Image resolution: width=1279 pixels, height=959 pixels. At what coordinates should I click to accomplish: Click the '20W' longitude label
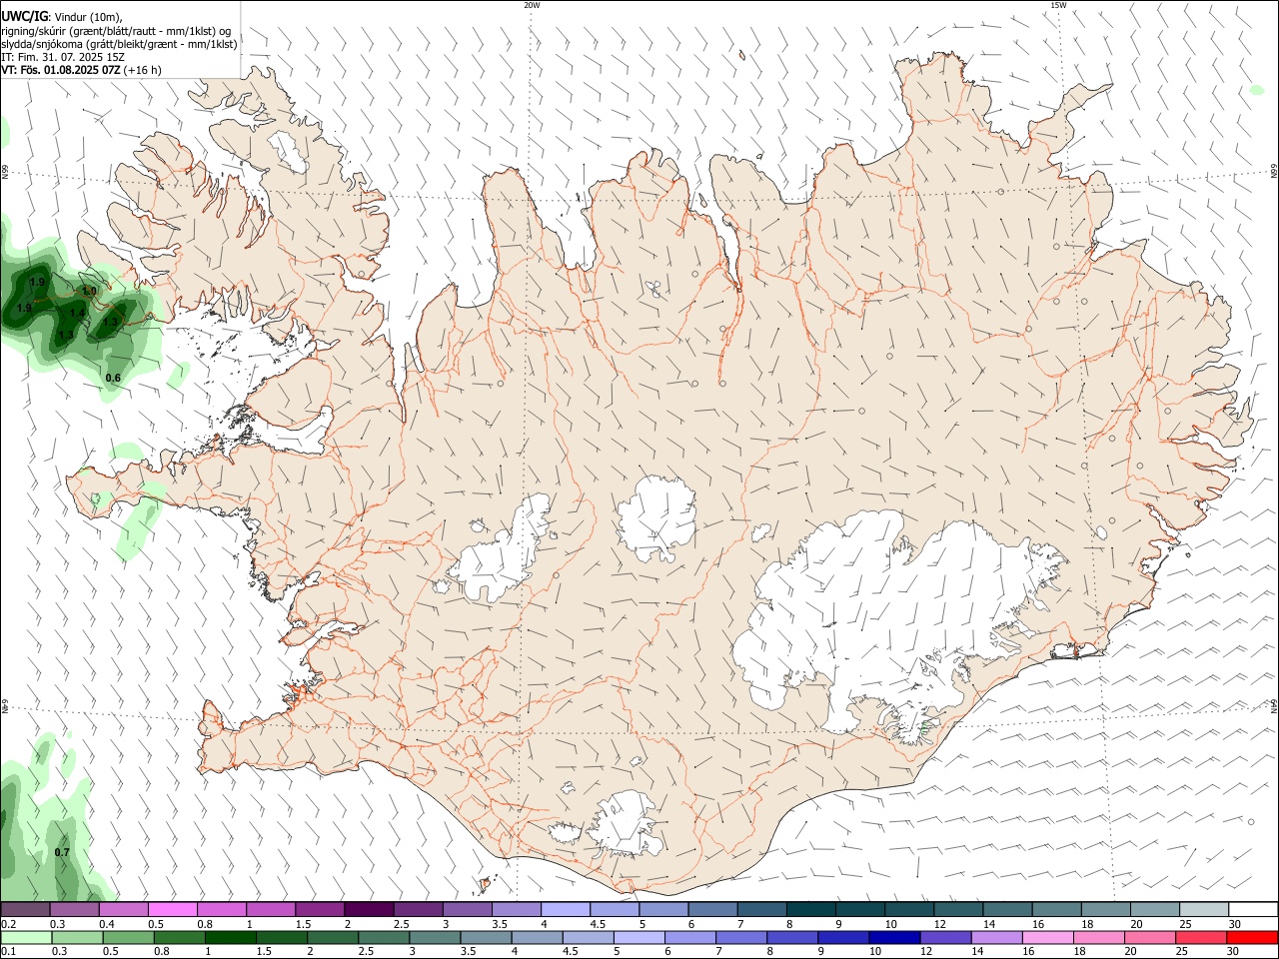[532, 5]
